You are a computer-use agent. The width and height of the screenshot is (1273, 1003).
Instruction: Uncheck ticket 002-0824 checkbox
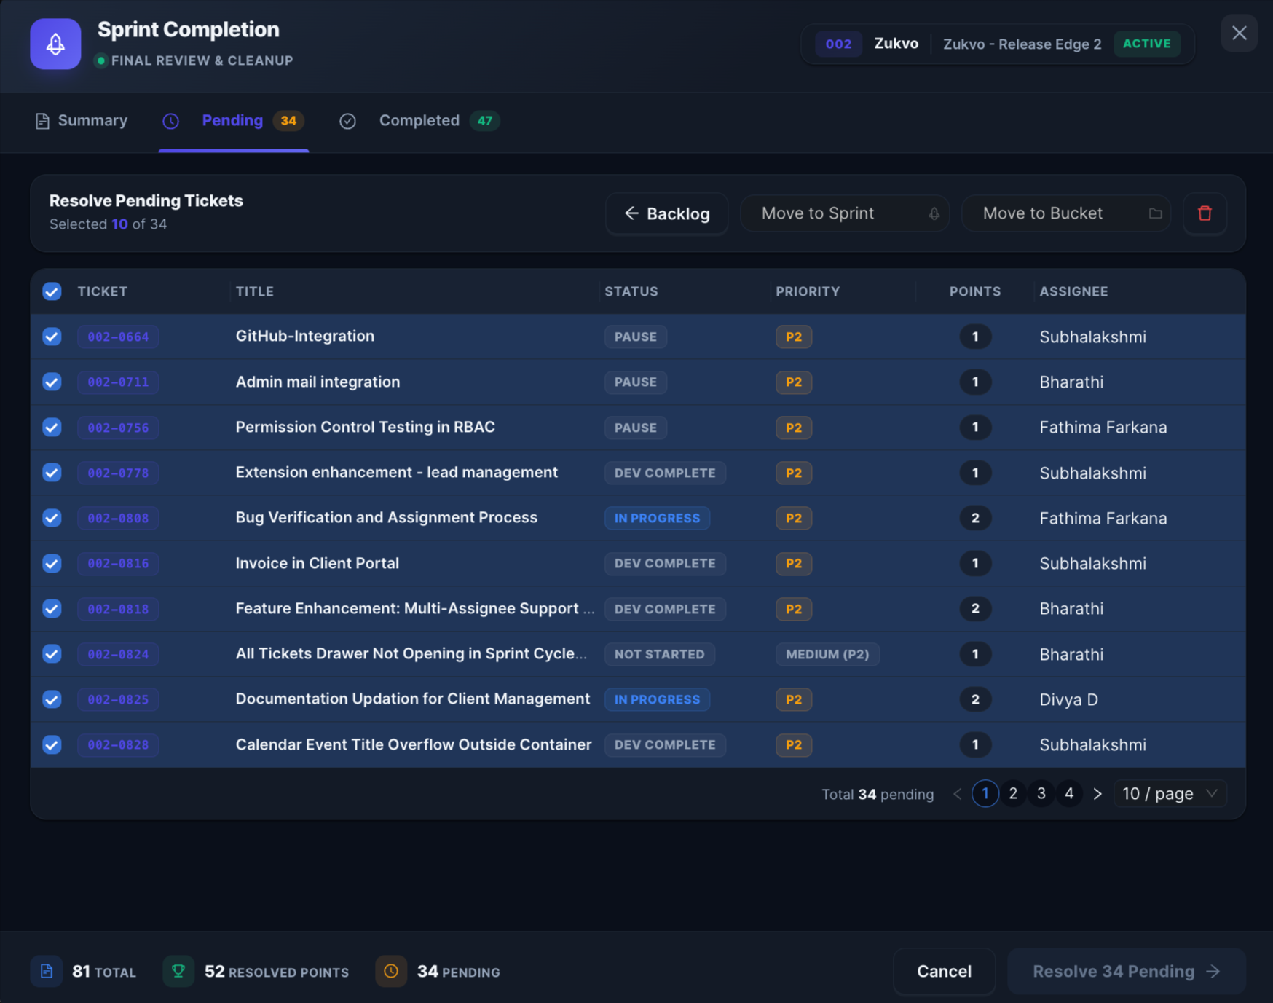click(52, 654)
